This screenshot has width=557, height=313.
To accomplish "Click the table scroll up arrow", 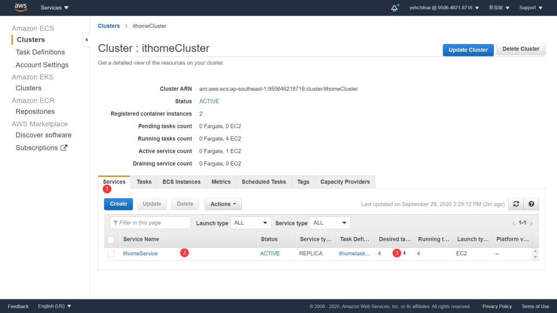I will pos(535,251).
